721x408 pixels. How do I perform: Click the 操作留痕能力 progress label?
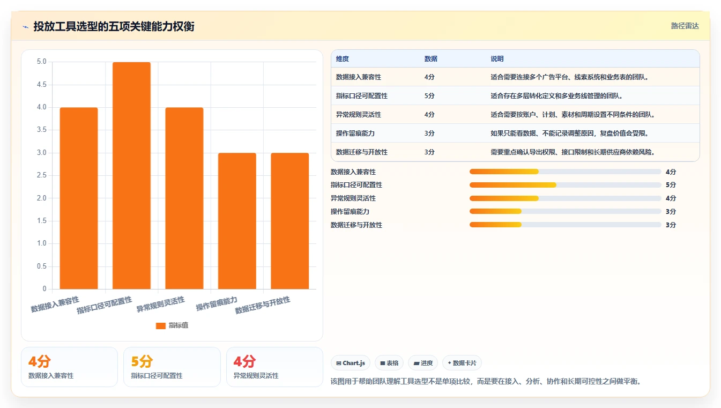(350, 212)
